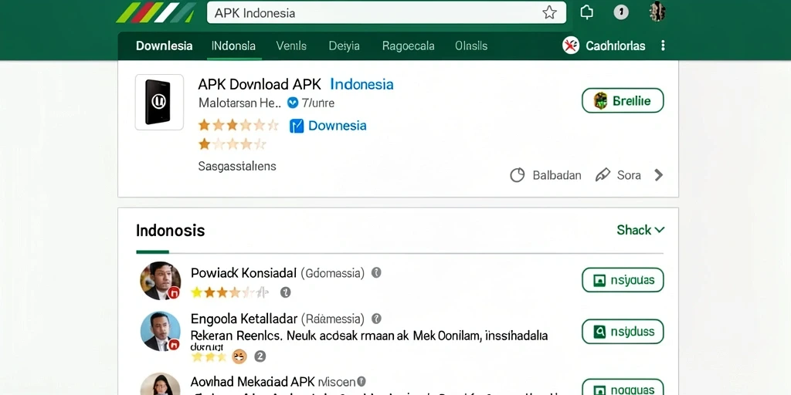Click the Aovhad Mekadiad APK title
Screen dimensions: 791x395
[253, 381]
